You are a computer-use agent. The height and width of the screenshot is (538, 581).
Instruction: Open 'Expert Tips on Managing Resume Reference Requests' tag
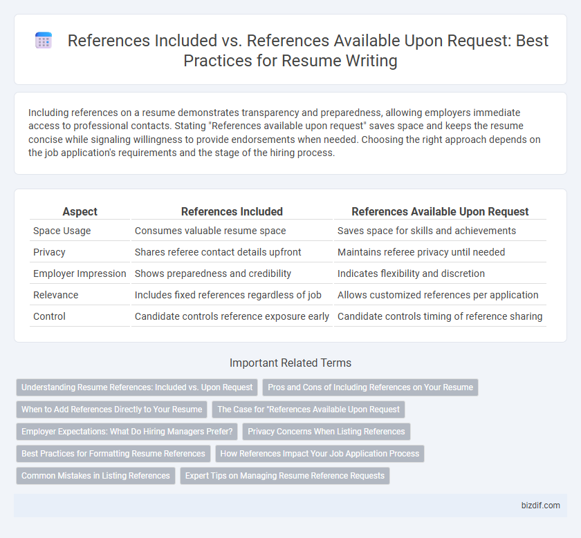click(x=284, y=476)
